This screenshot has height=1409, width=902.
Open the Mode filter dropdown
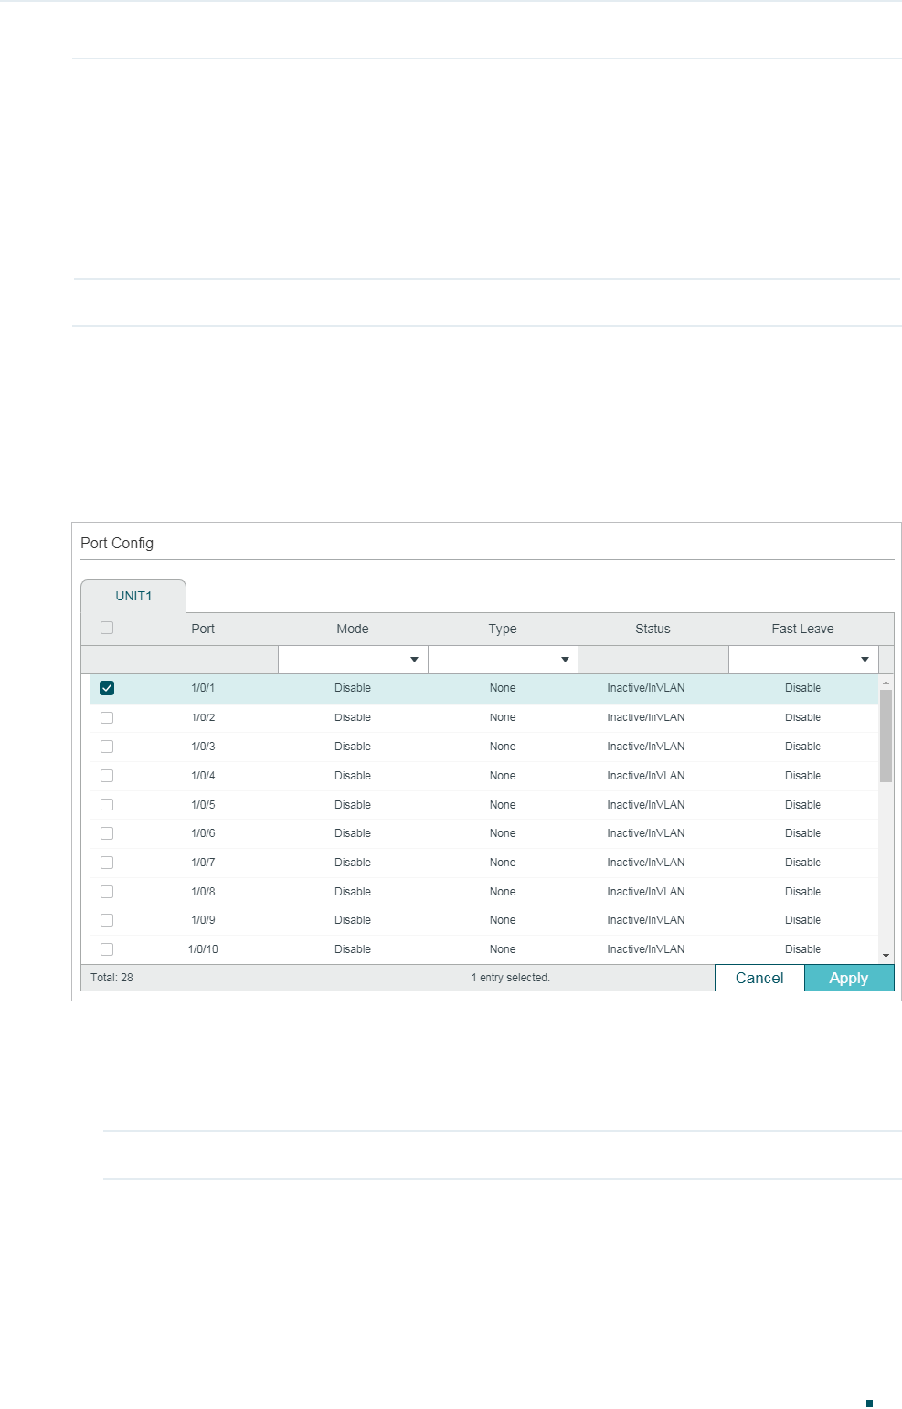(353, 660)
